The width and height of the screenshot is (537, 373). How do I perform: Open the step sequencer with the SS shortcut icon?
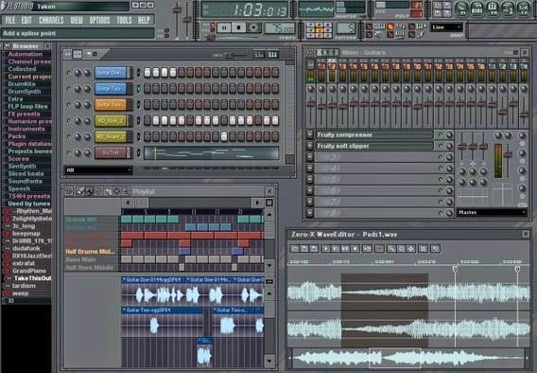click(477, 9)
